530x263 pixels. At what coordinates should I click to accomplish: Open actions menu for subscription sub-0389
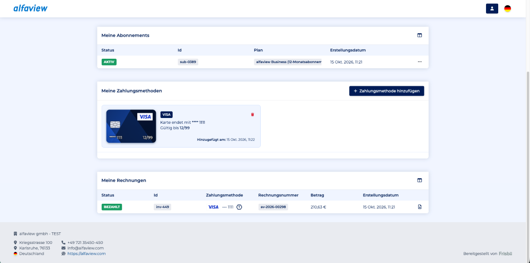tap(419, 62)
